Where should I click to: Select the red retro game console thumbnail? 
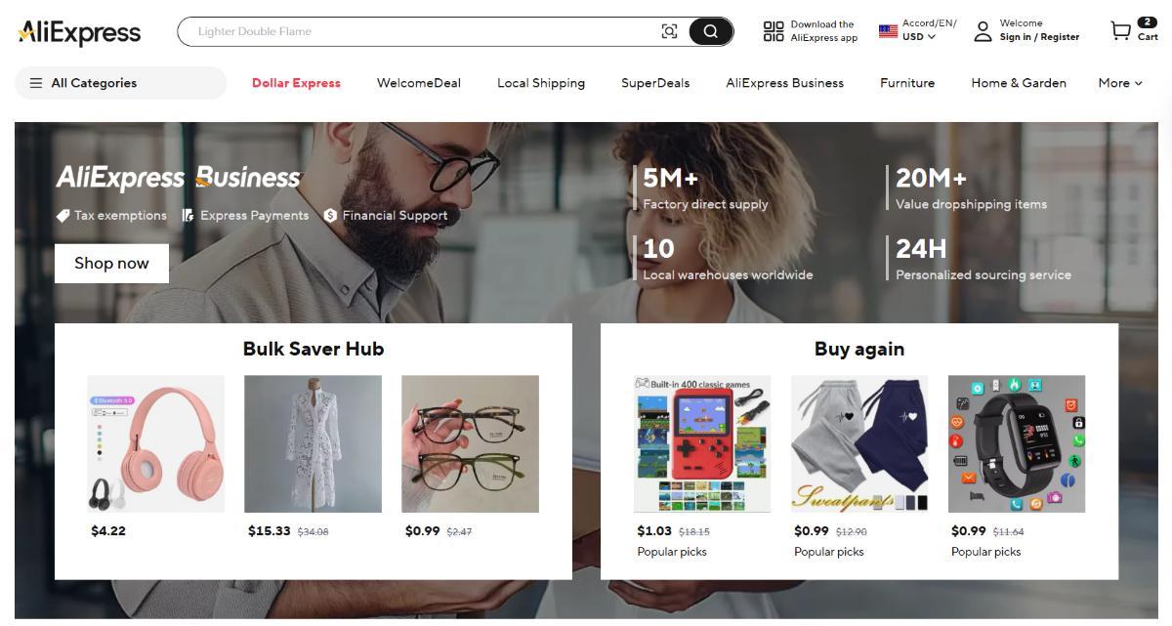[x=702, y=443]
